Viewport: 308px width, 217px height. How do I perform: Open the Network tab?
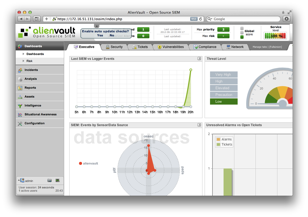[235, 47]
